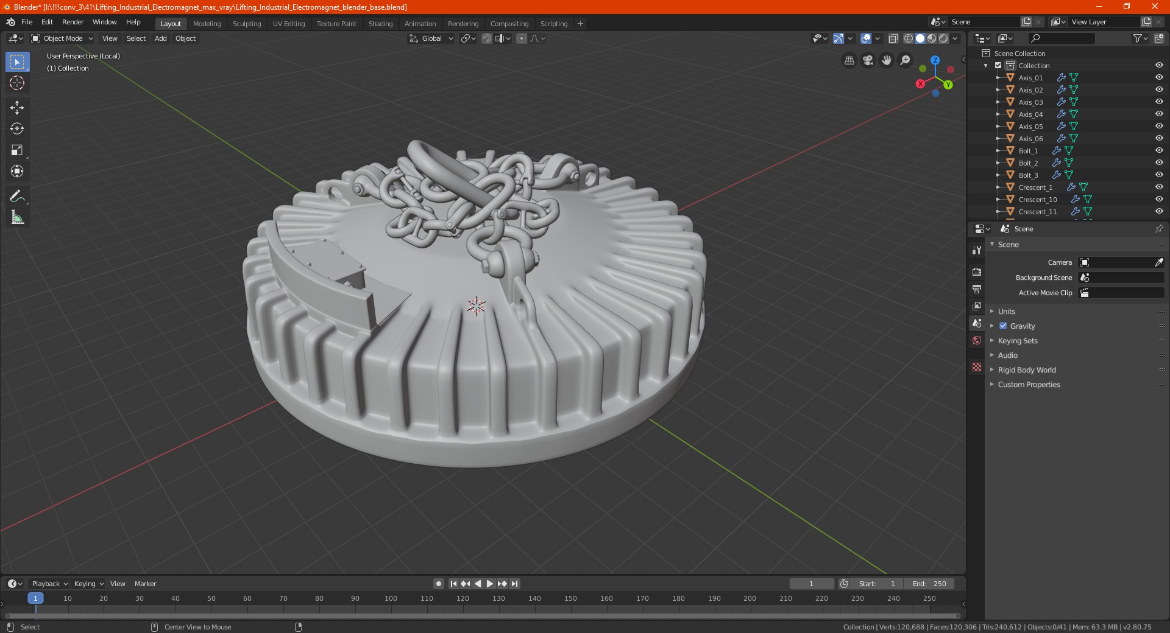Open the Playback dropdown in timeline
The height and width of the screenshot is (633, 1170).
tap(49, 584)
